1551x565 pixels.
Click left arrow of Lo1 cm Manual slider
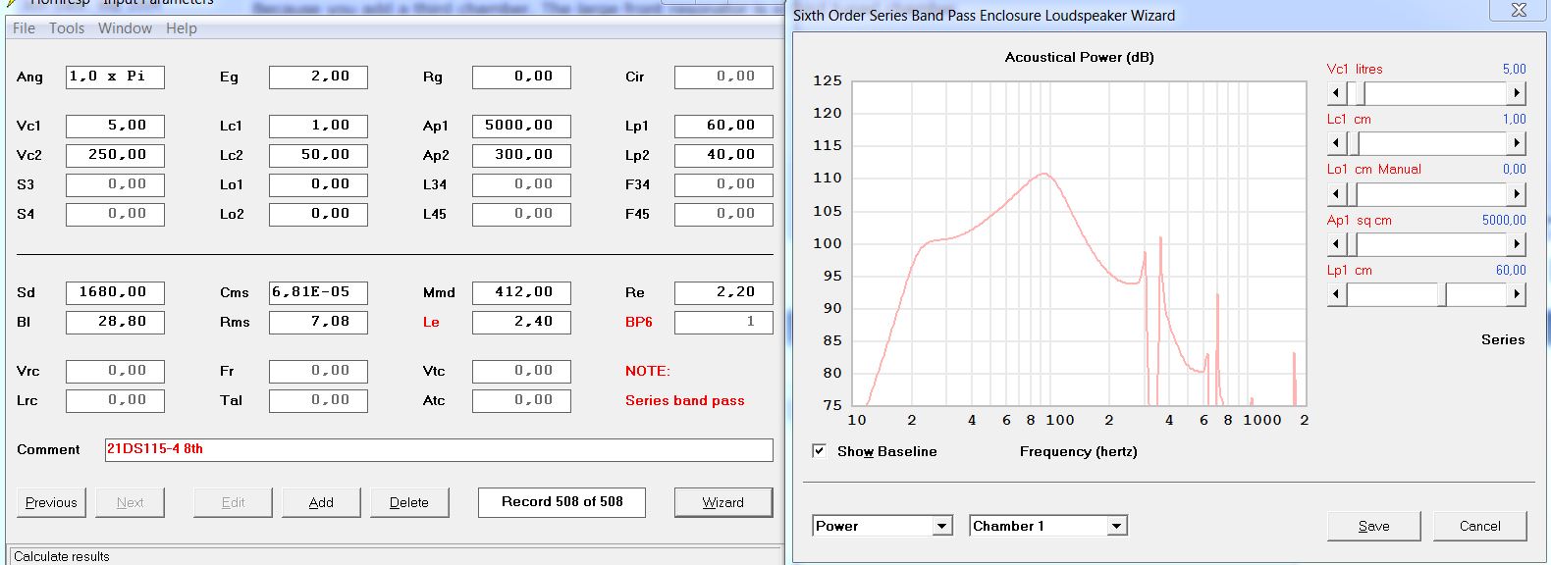1336,193
